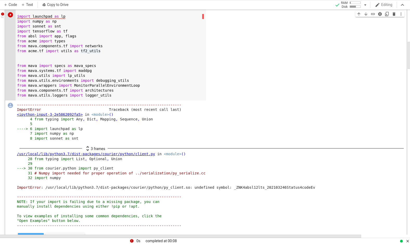Open the cell's editor settings gear
Viewport: 410px width, 244px height.
click(380, 14)
